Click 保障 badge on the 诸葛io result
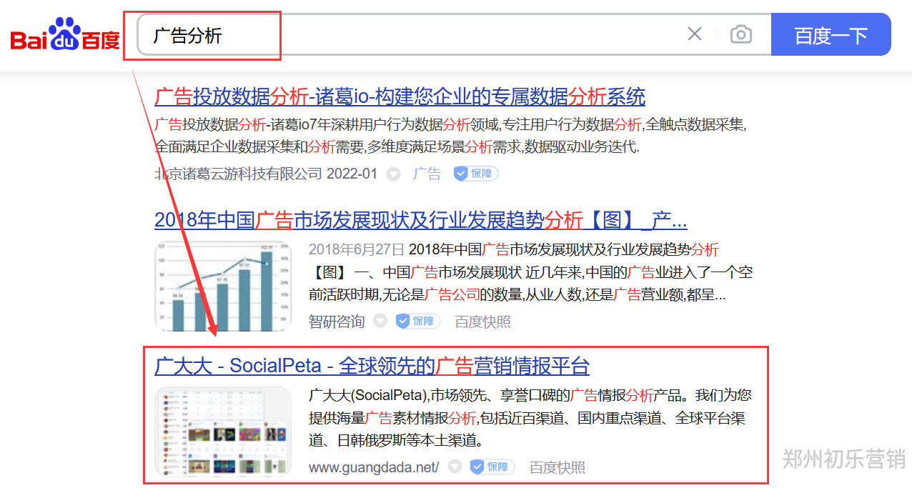The height and width of the screenshot is (488, 912). pos(476,174)
